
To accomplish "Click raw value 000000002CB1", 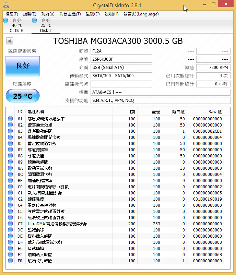I will 208,131.
